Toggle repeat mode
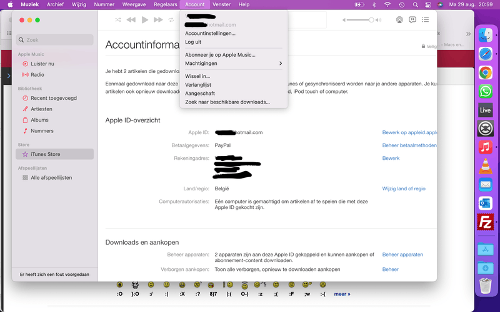 171,20
